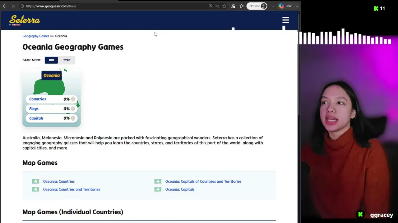This screenshot has width=398, height=223.
Task: Open the Oceania card title
Action: tap(52, 75)
